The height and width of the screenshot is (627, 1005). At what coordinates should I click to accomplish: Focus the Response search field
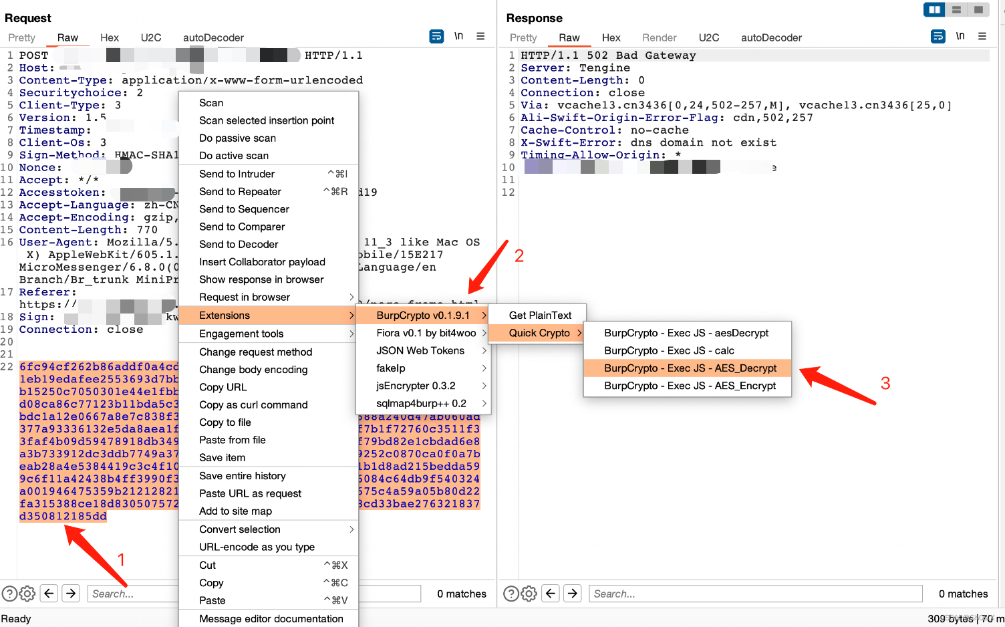pyautogui.click(x=756, y=594)
